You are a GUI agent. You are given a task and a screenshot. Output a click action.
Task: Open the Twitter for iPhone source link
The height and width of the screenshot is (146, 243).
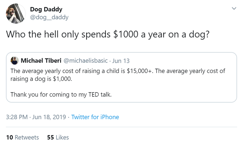coord(95,117)
